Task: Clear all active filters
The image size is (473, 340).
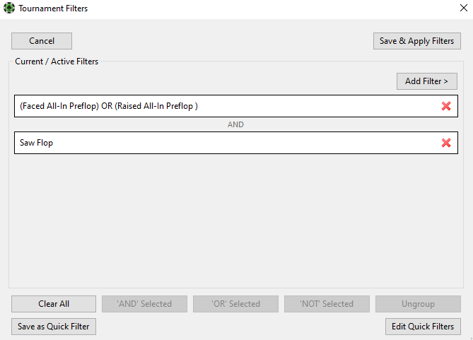Action: pyautogui.click(x=54, y=304)
